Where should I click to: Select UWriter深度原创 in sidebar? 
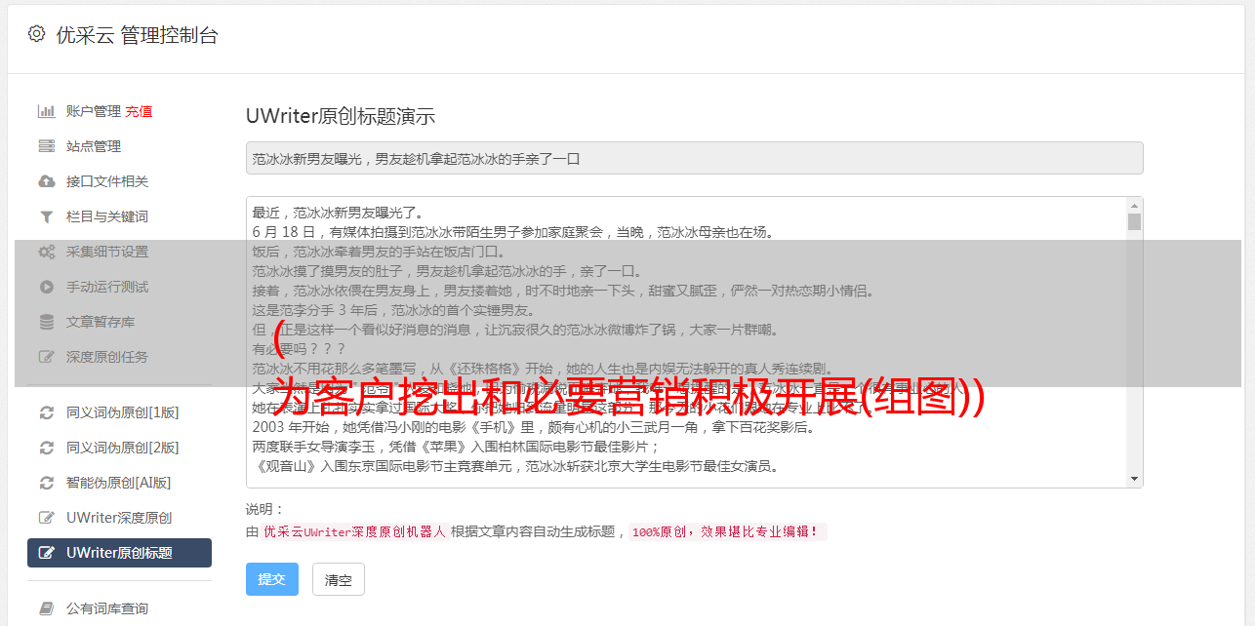coord(119,518)
